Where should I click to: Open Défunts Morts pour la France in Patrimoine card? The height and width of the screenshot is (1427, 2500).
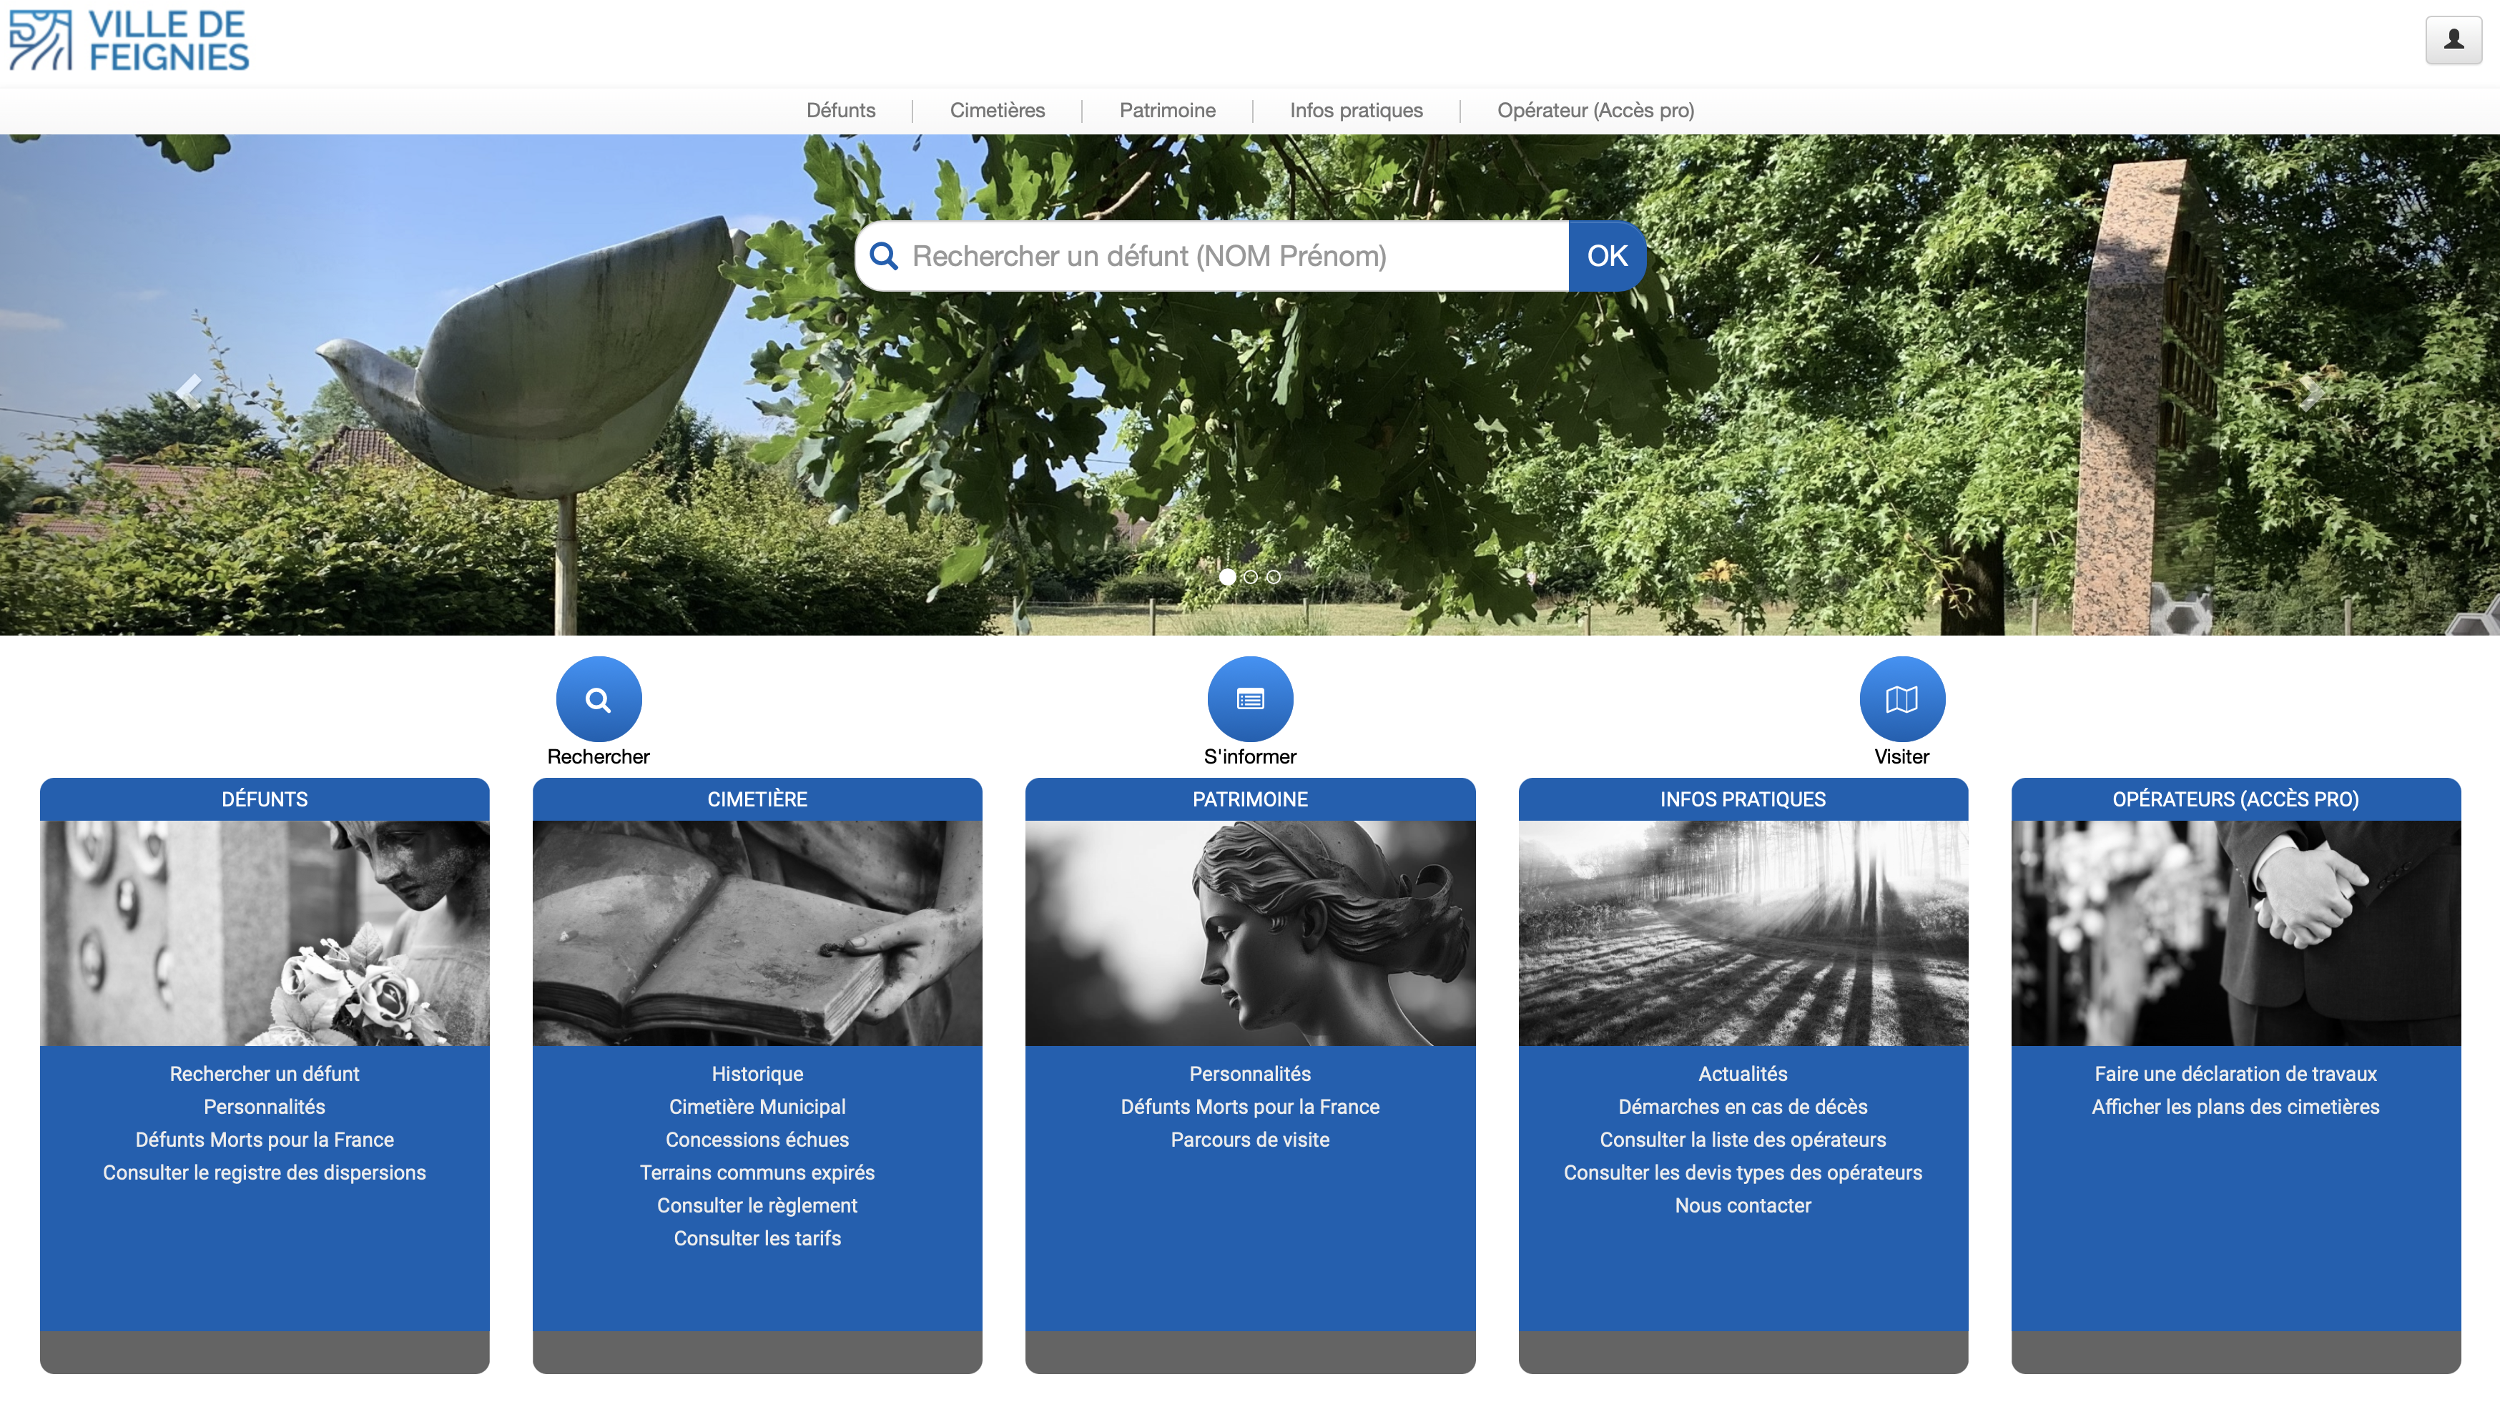(1249, 1107)
